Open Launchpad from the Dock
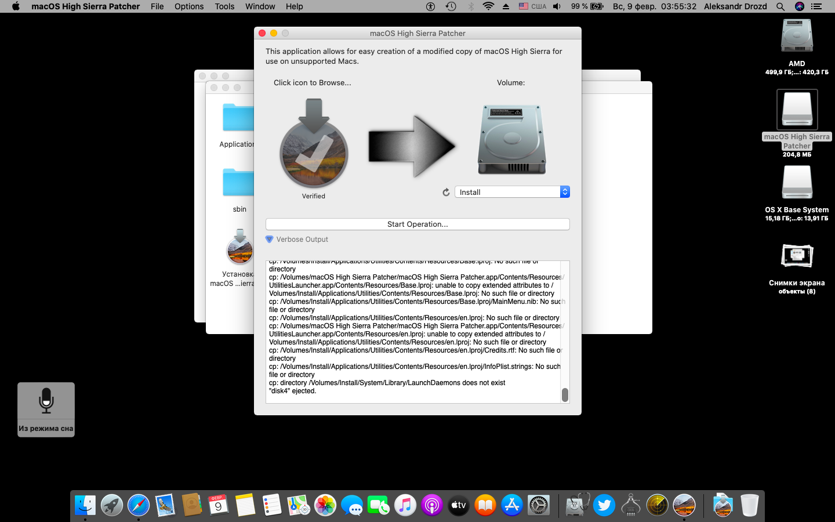 point(112,505)
